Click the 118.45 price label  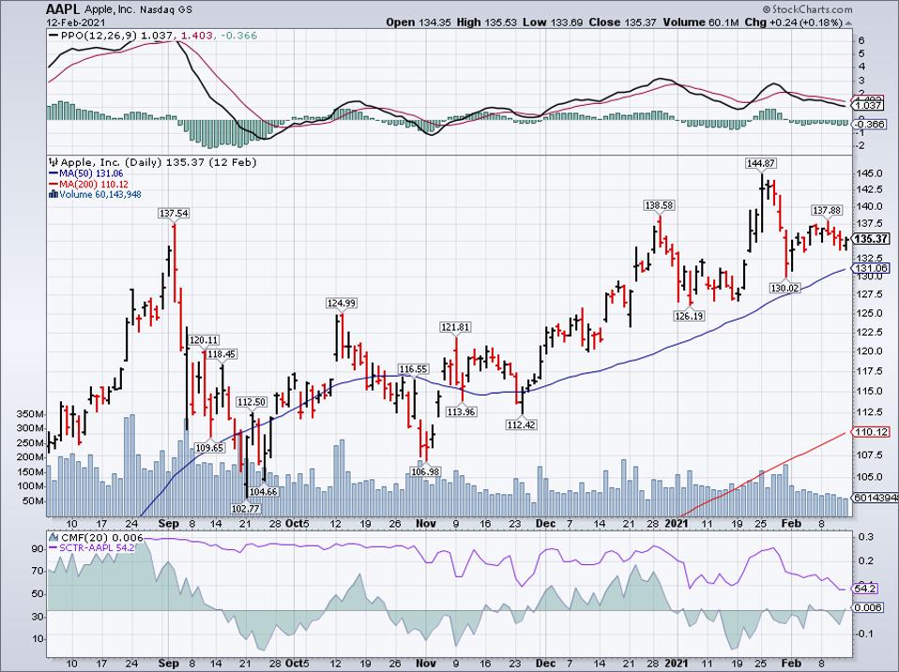(x=221, y=354)
